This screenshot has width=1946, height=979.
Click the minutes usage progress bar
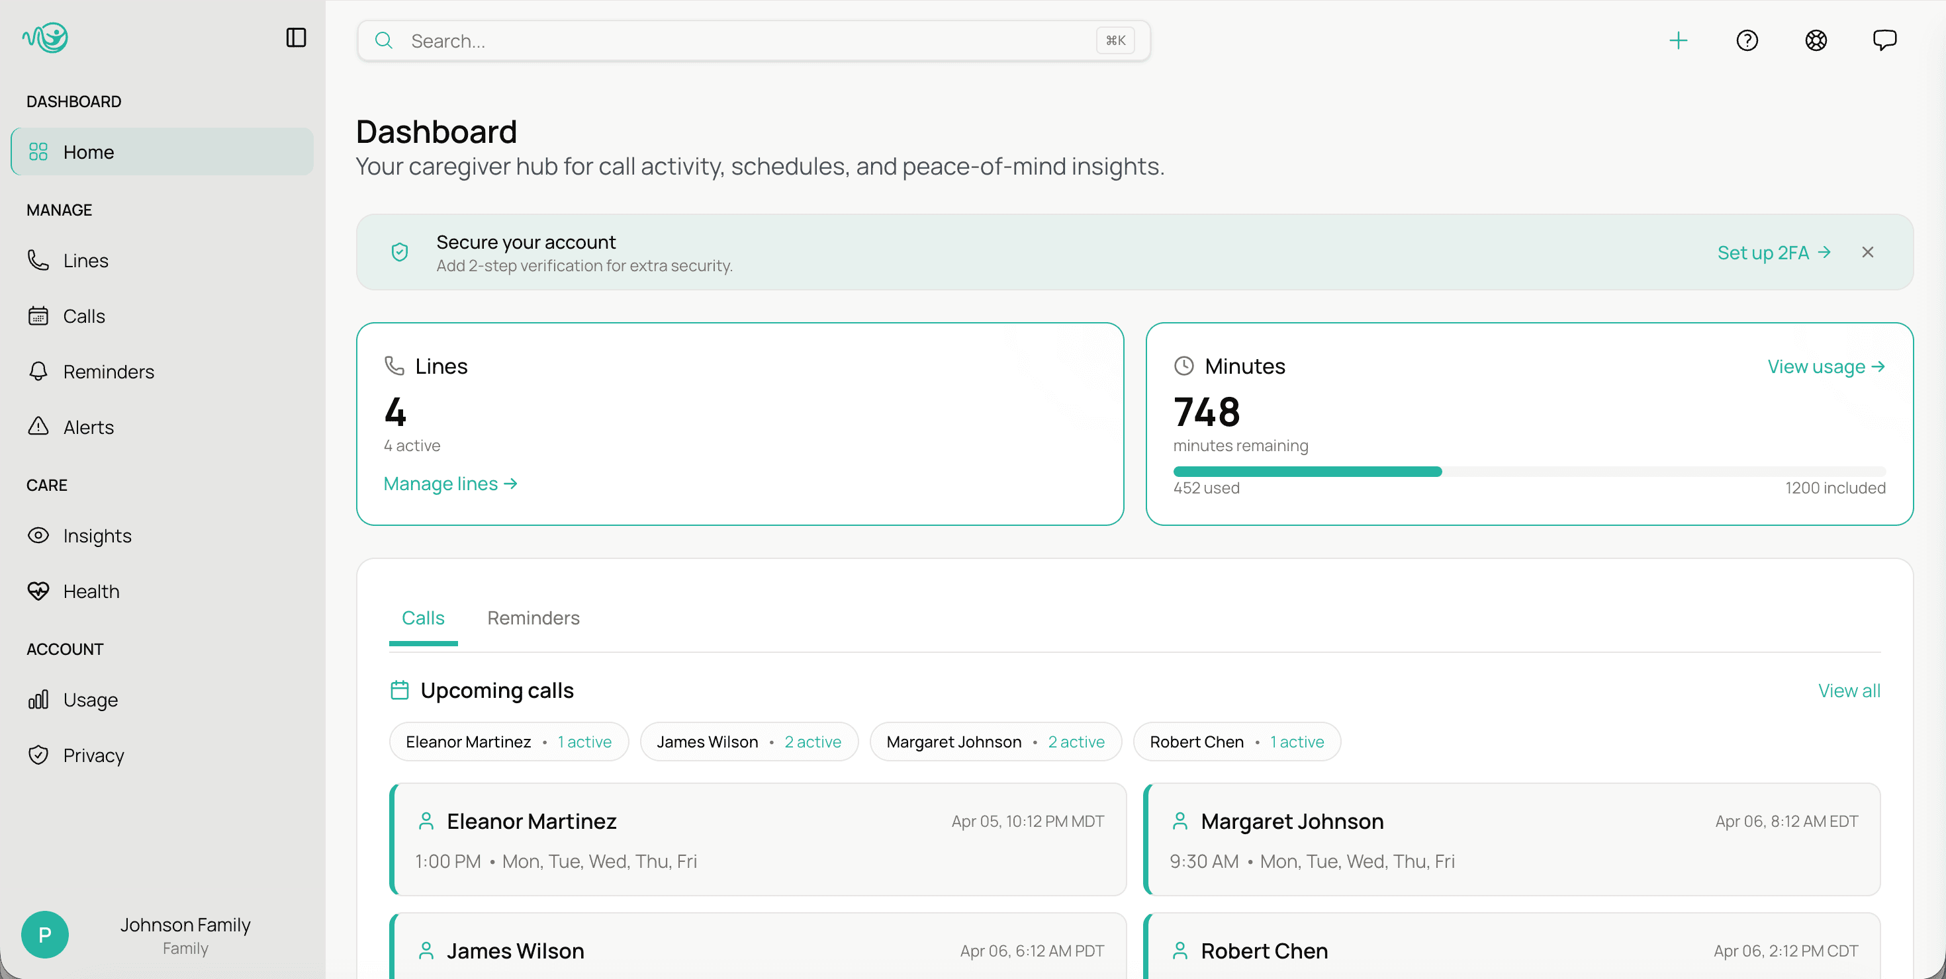[1530, 471]
